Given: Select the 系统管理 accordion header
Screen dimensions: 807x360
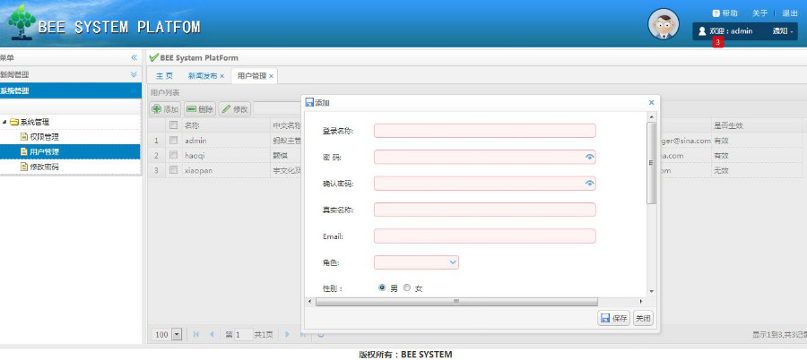Looking at the screenshot, I should [x=70, y=91].
